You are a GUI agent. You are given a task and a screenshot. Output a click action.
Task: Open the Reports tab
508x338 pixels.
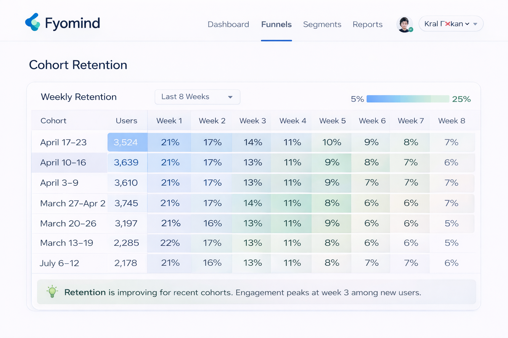coord(367,24)
